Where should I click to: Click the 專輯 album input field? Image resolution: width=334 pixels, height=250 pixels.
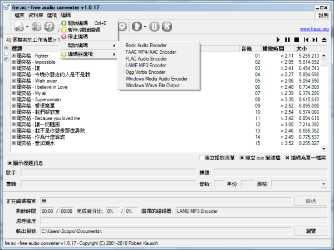click(109, 184)
